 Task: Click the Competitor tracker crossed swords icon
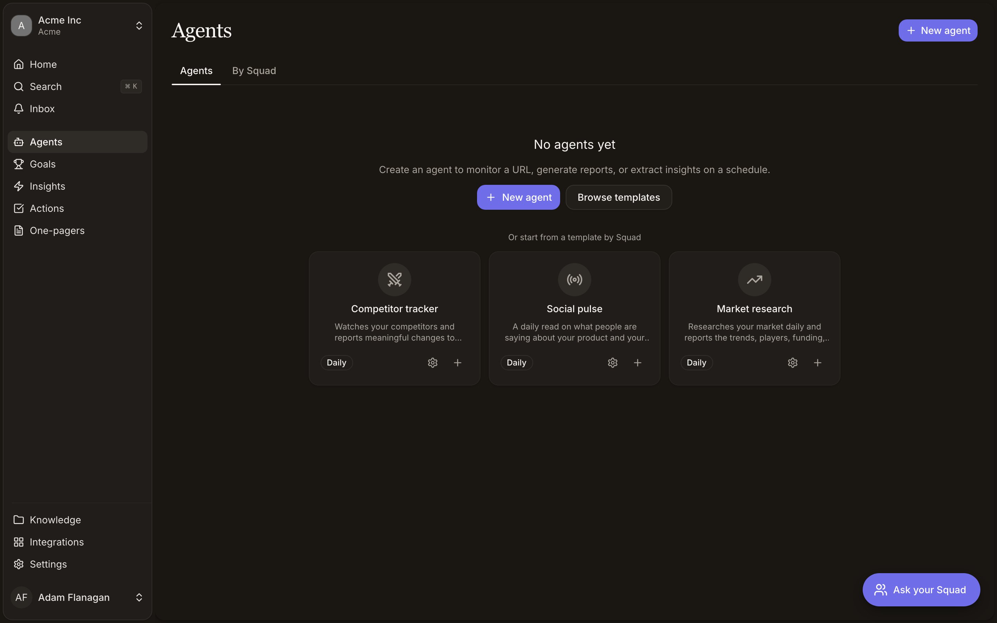394,280
